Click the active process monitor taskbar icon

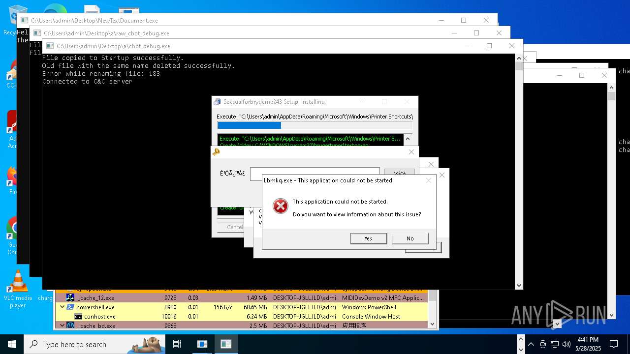point(226,344)
